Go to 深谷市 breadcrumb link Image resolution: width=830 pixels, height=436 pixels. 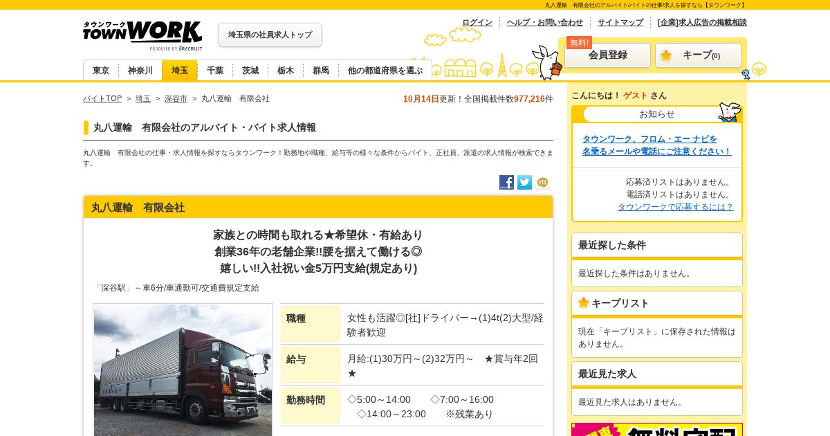(176, 99)
